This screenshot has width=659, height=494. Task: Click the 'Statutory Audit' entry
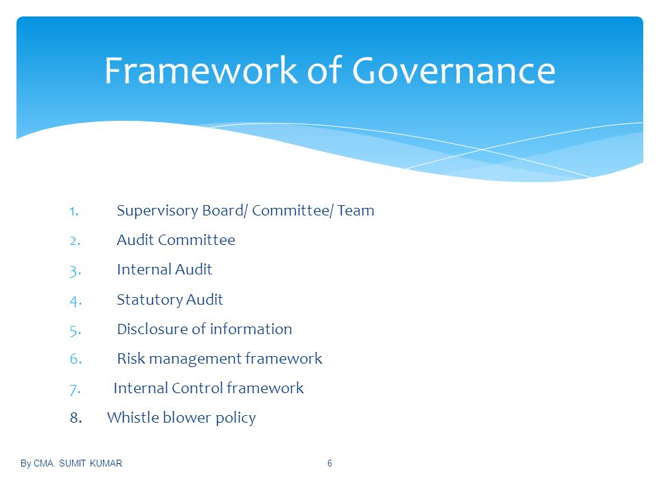[x=170, y=300]
